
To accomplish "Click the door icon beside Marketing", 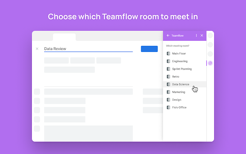I will pos(168,92).
